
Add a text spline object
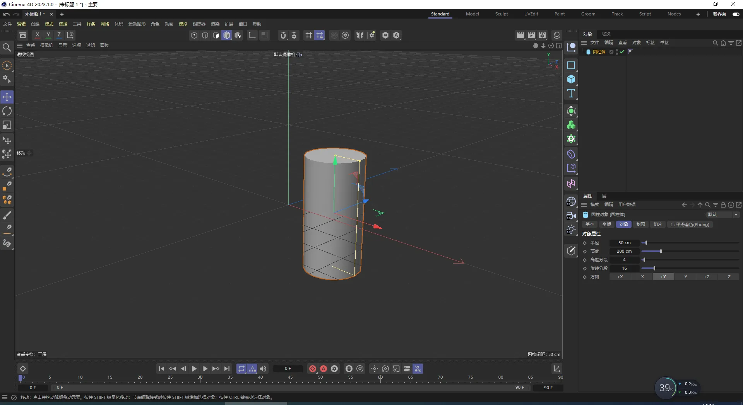pos(571,94)
